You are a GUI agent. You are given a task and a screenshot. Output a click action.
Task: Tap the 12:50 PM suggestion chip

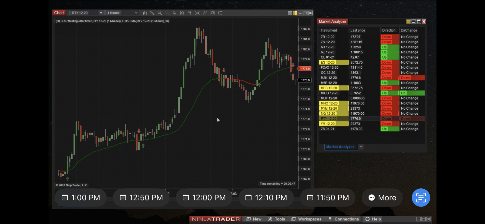pos(141,197)
